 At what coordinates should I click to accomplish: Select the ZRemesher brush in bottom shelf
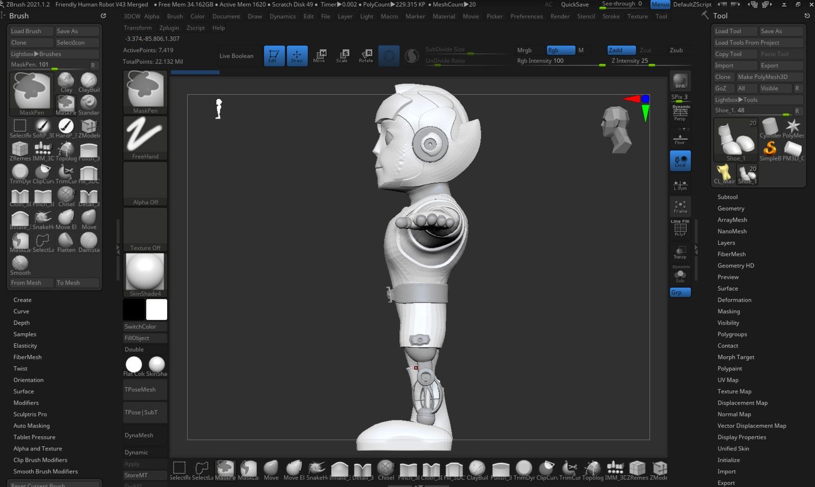(x=637, y=470)
